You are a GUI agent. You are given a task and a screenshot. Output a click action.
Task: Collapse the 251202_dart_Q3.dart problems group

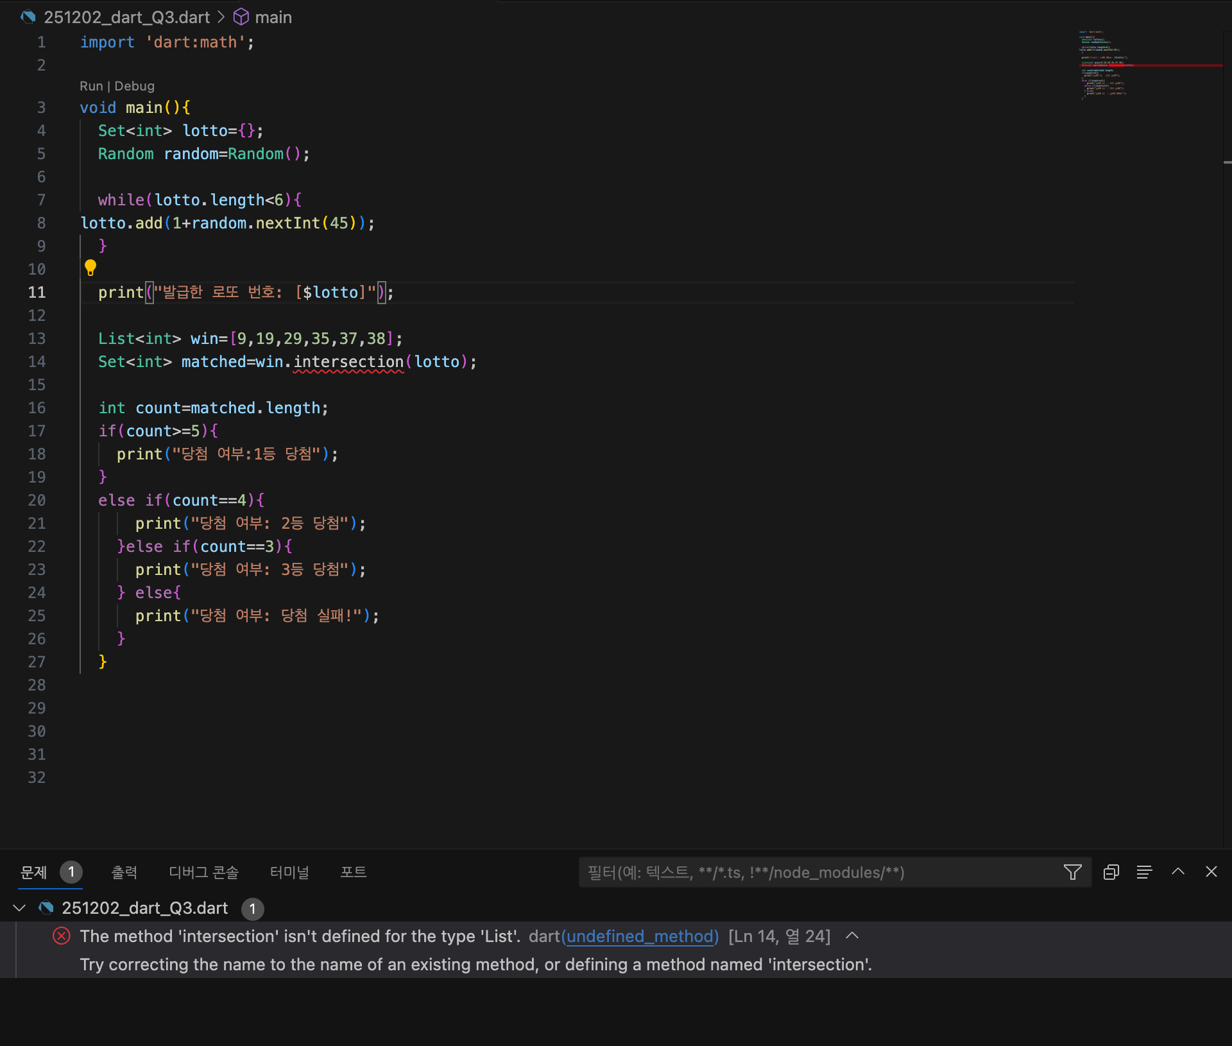(x=19, y=908)
